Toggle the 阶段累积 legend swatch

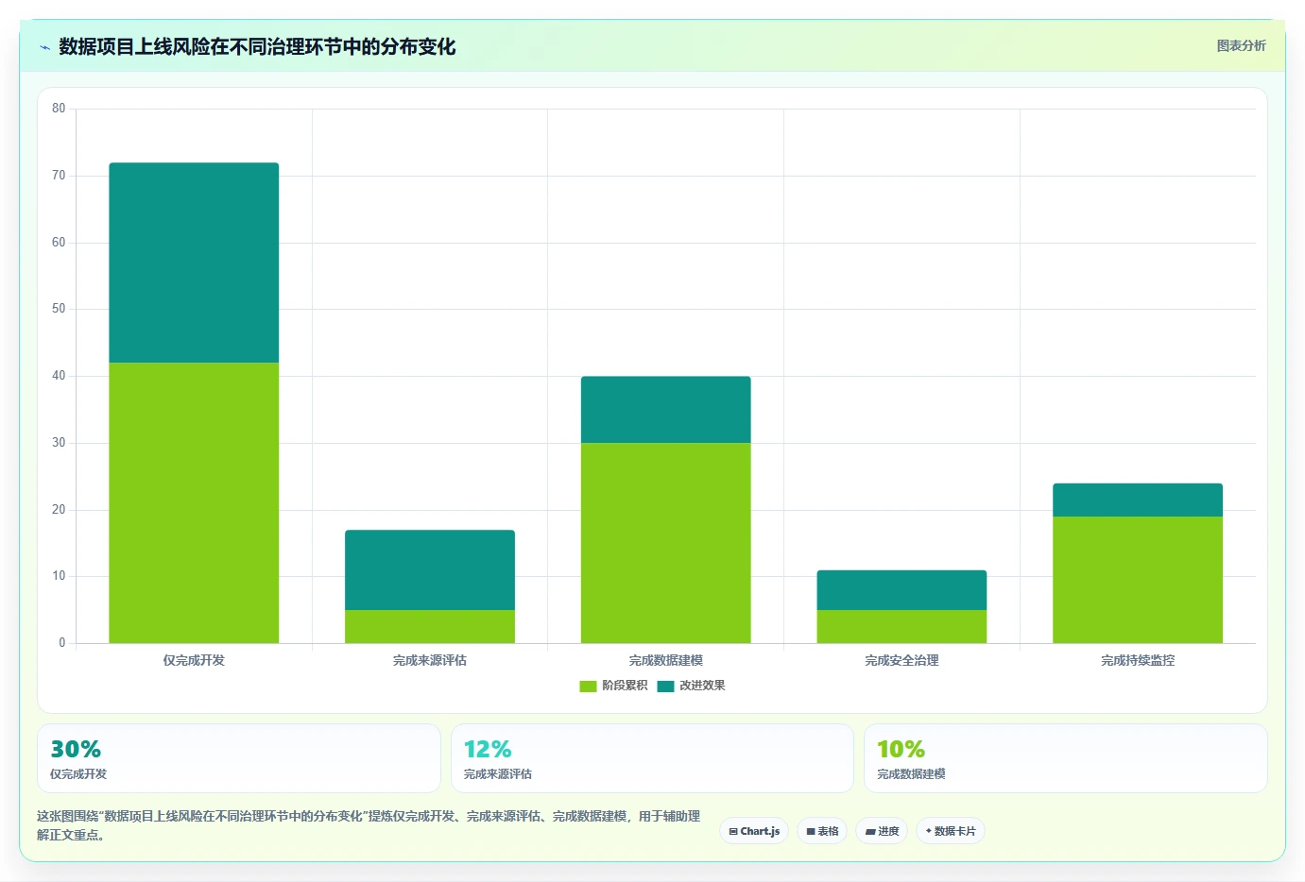[x=588, y=687]
